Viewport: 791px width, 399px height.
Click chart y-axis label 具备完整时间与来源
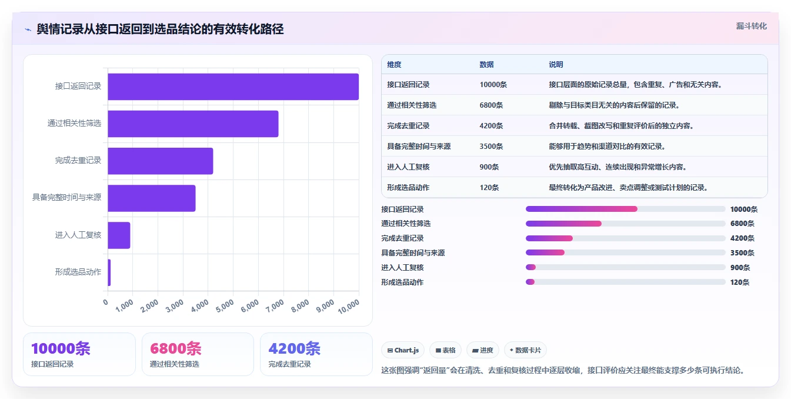click(67, 198)
